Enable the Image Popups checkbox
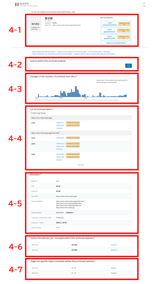 [30, 113]
